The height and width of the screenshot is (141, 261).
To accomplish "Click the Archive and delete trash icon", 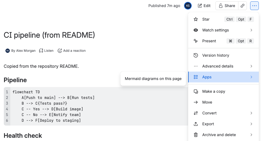I will [x=196, y=135].
